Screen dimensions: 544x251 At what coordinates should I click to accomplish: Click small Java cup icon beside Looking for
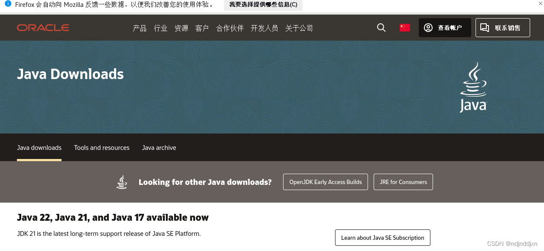tap(122, 182)
